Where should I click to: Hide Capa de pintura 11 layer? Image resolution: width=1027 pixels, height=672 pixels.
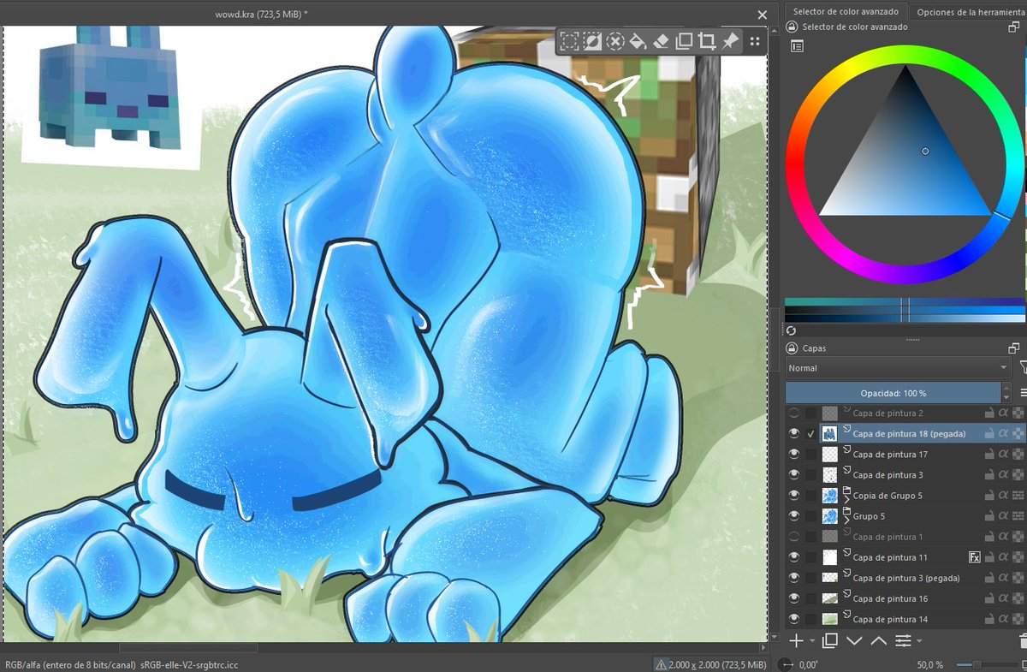794,557
